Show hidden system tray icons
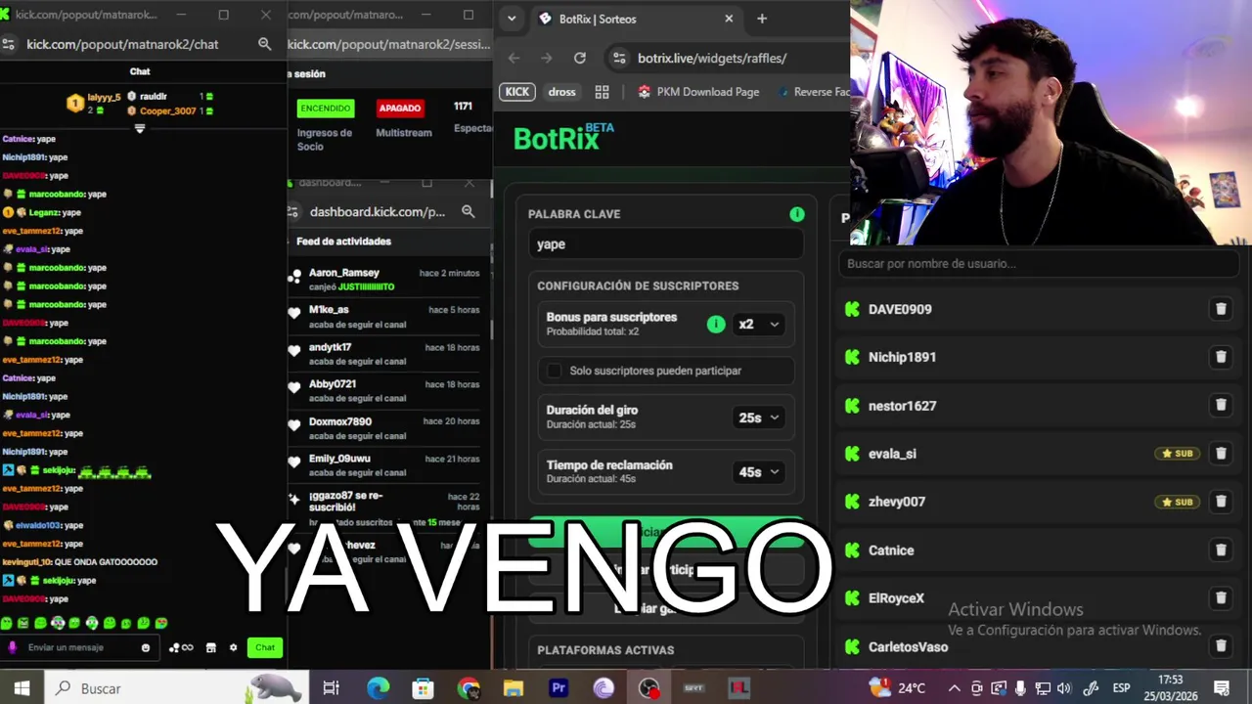Viewport: 1252px width, 704px height. point(955,688)
